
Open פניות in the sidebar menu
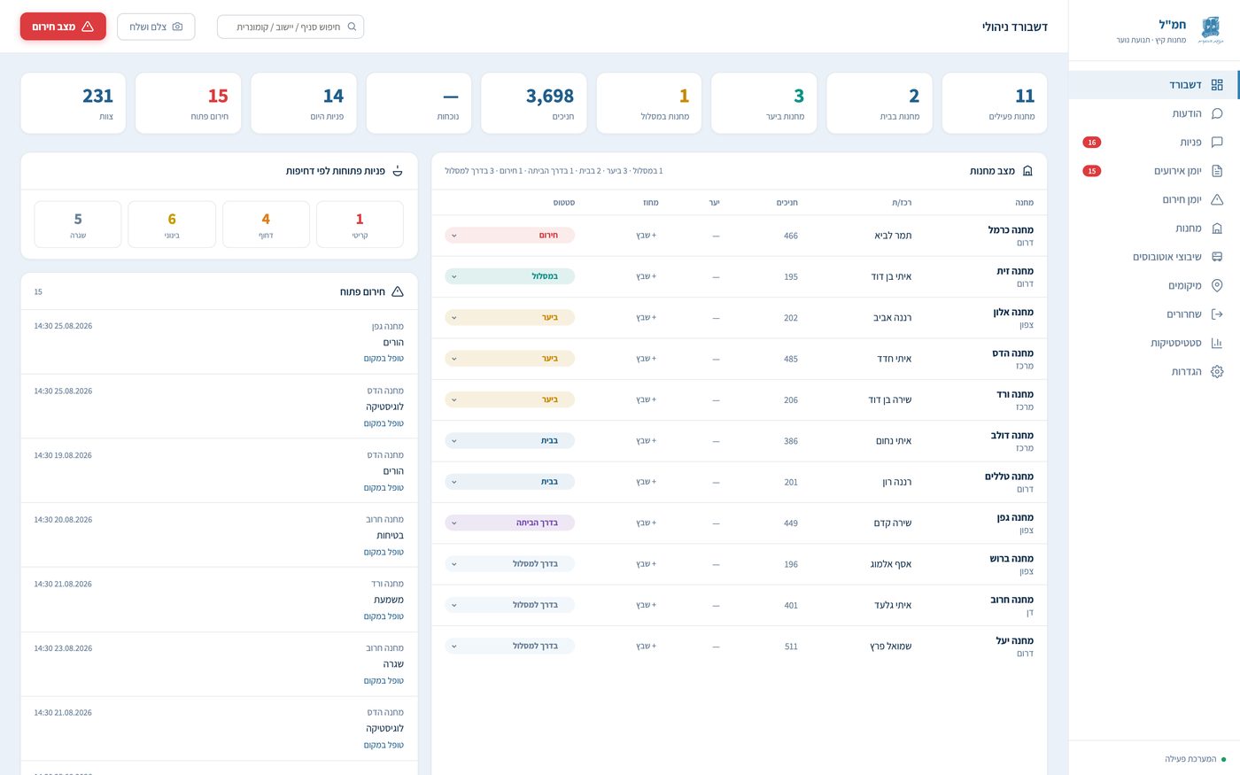[x=1154, y=142]
